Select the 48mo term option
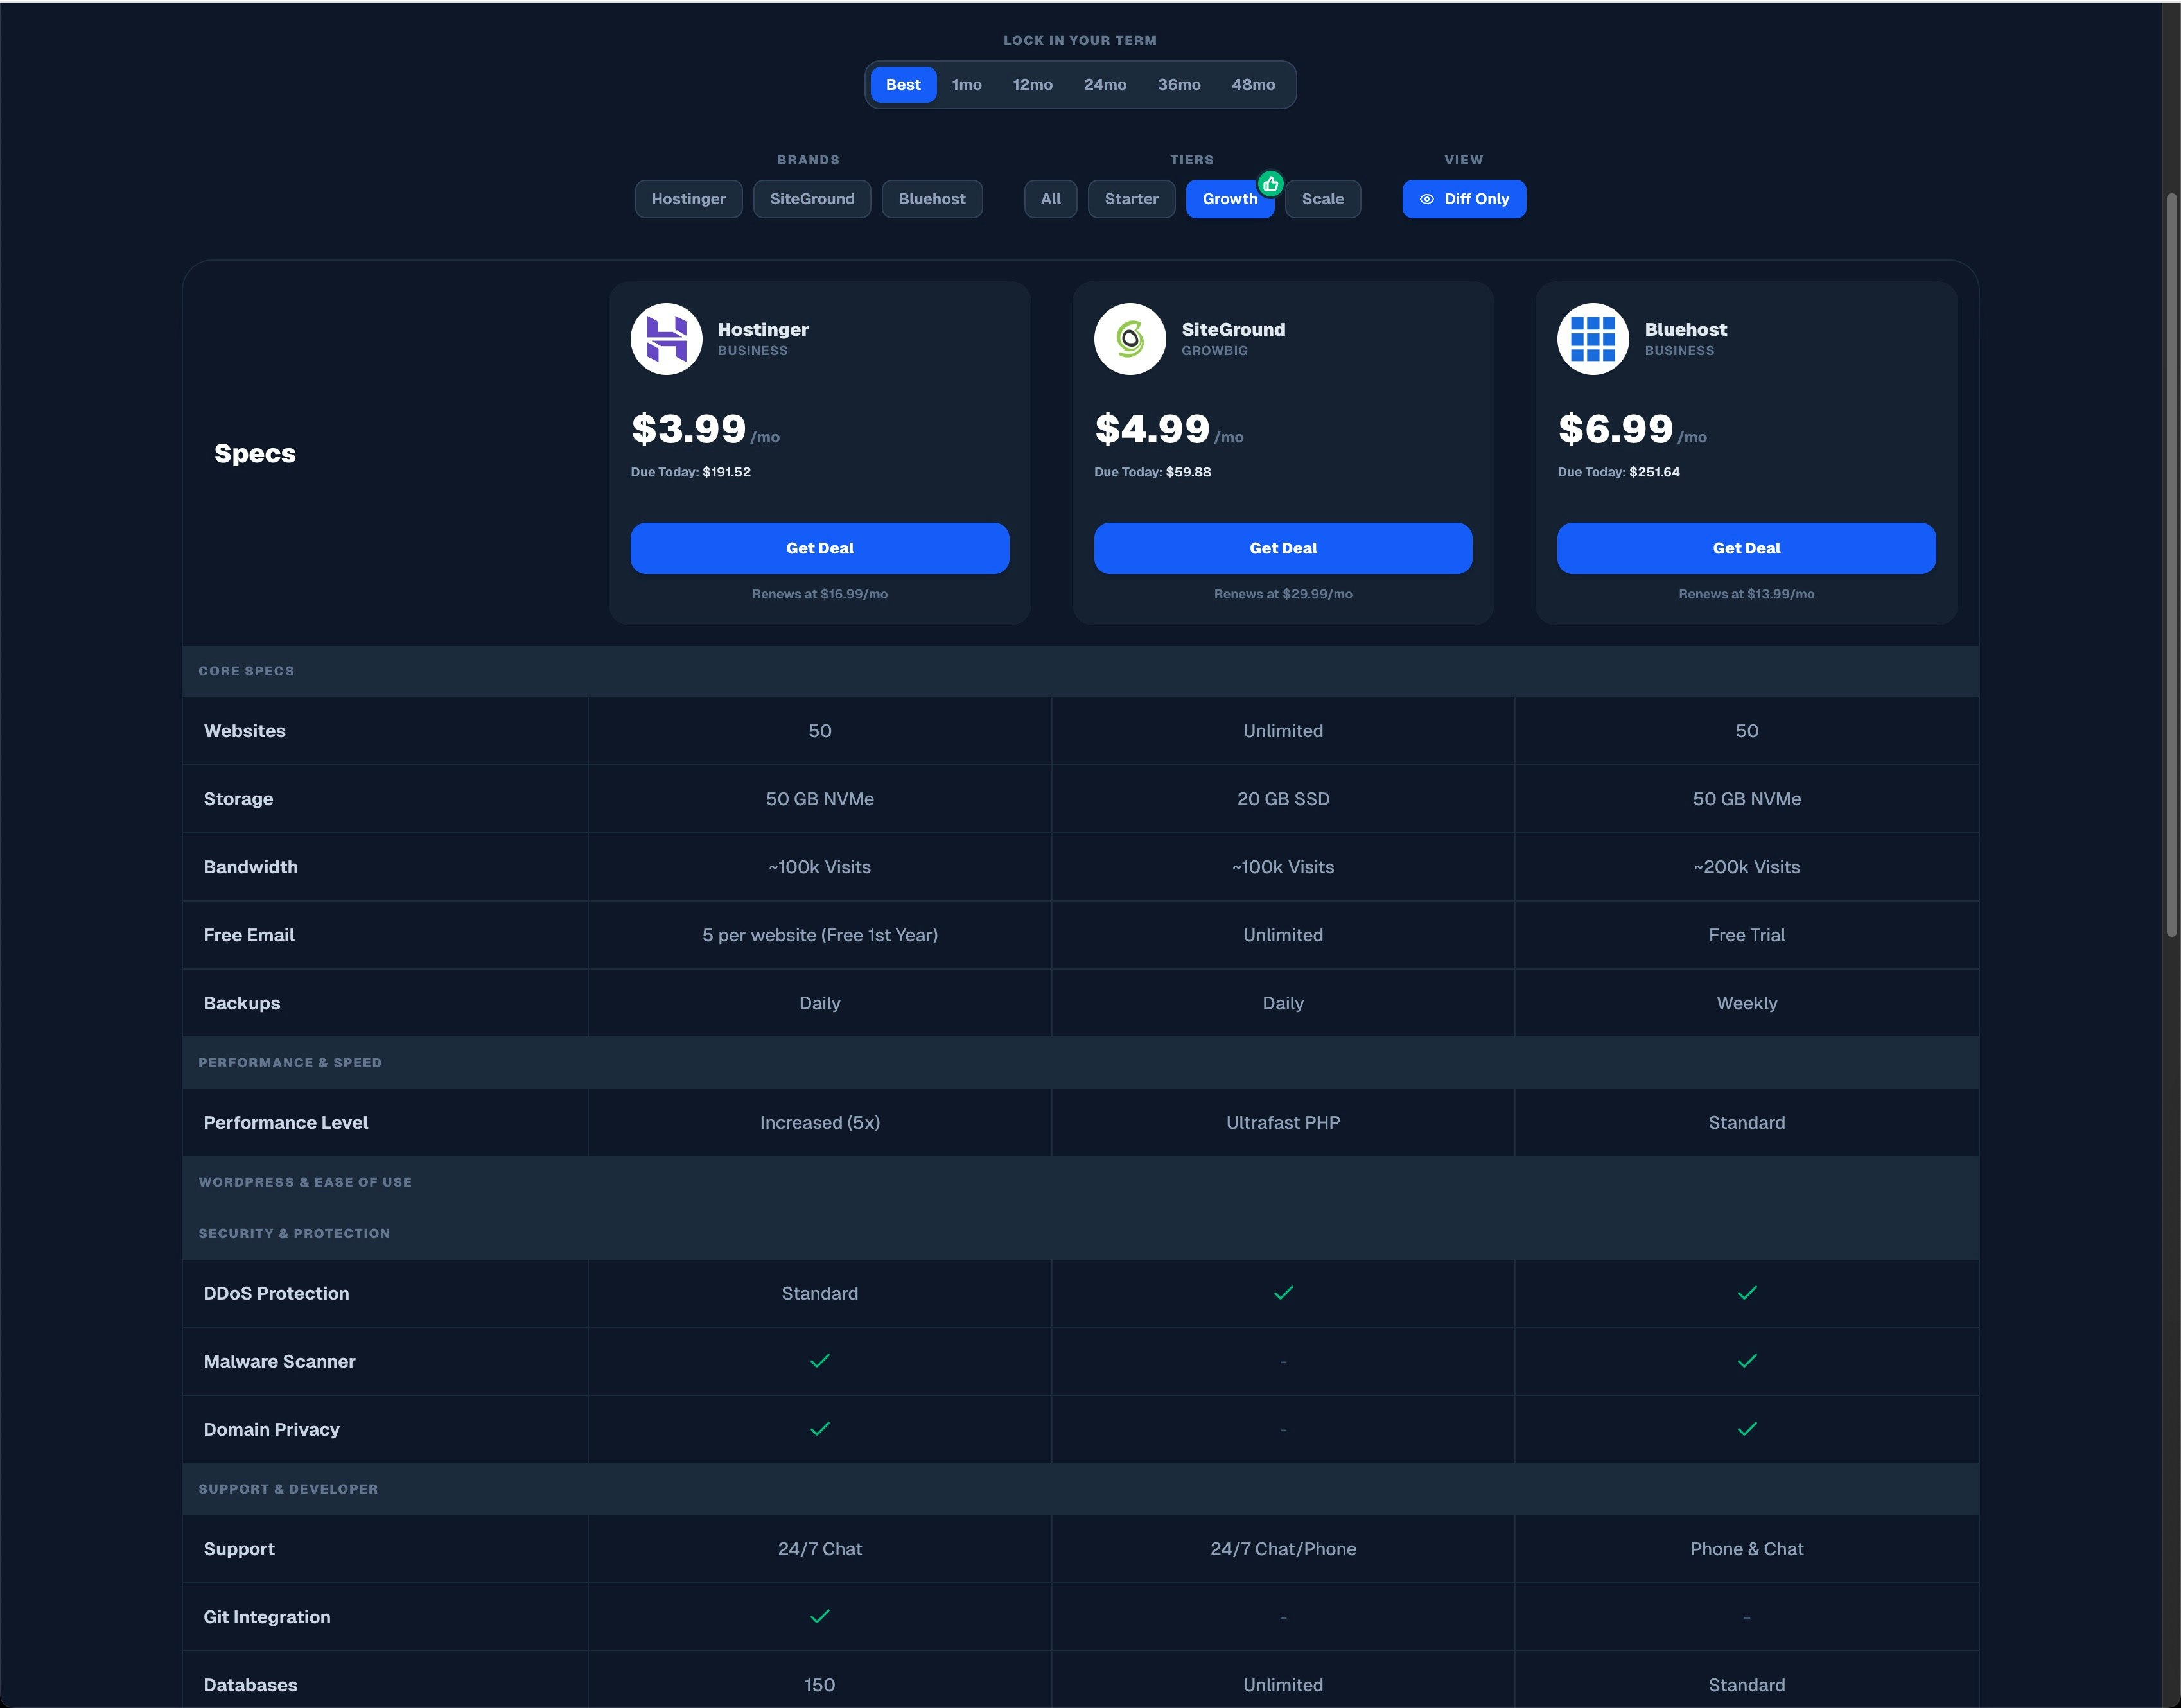Image resolution: width=2181 pixels, height=1708 pixels. [x=1252, y=85]
